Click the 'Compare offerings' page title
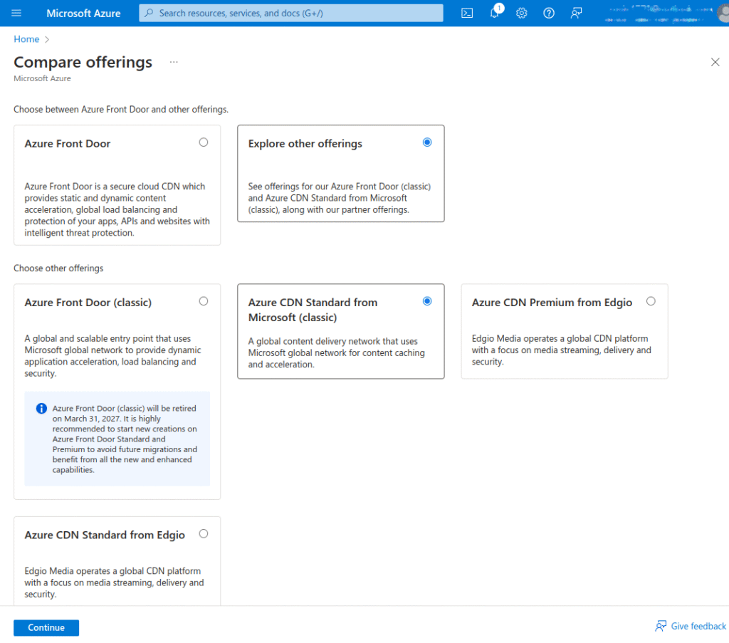Viewport: 729px width, 643px height. coord(83,62)
